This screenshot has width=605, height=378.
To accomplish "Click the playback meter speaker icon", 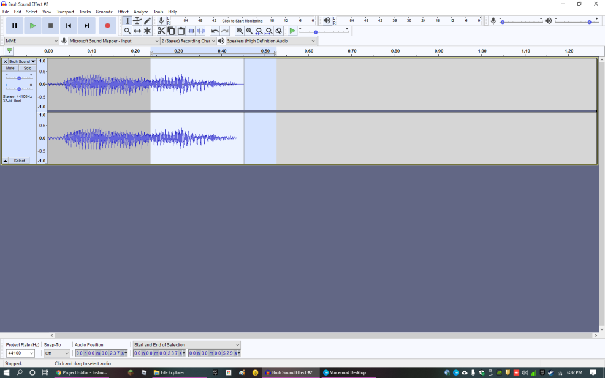I will click(327, 20).
